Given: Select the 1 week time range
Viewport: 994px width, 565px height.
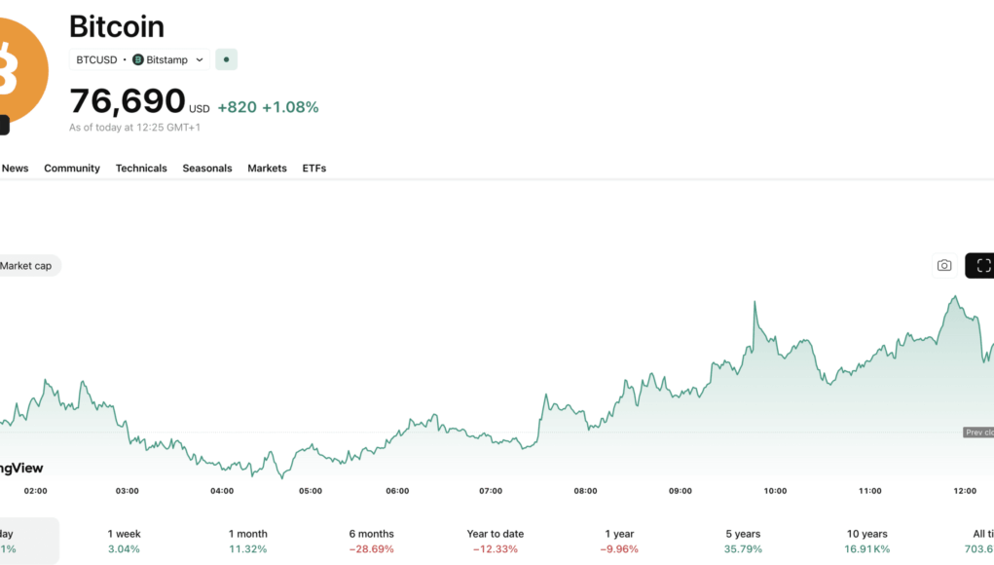Looking at the screenshot, I should [123, 541].
